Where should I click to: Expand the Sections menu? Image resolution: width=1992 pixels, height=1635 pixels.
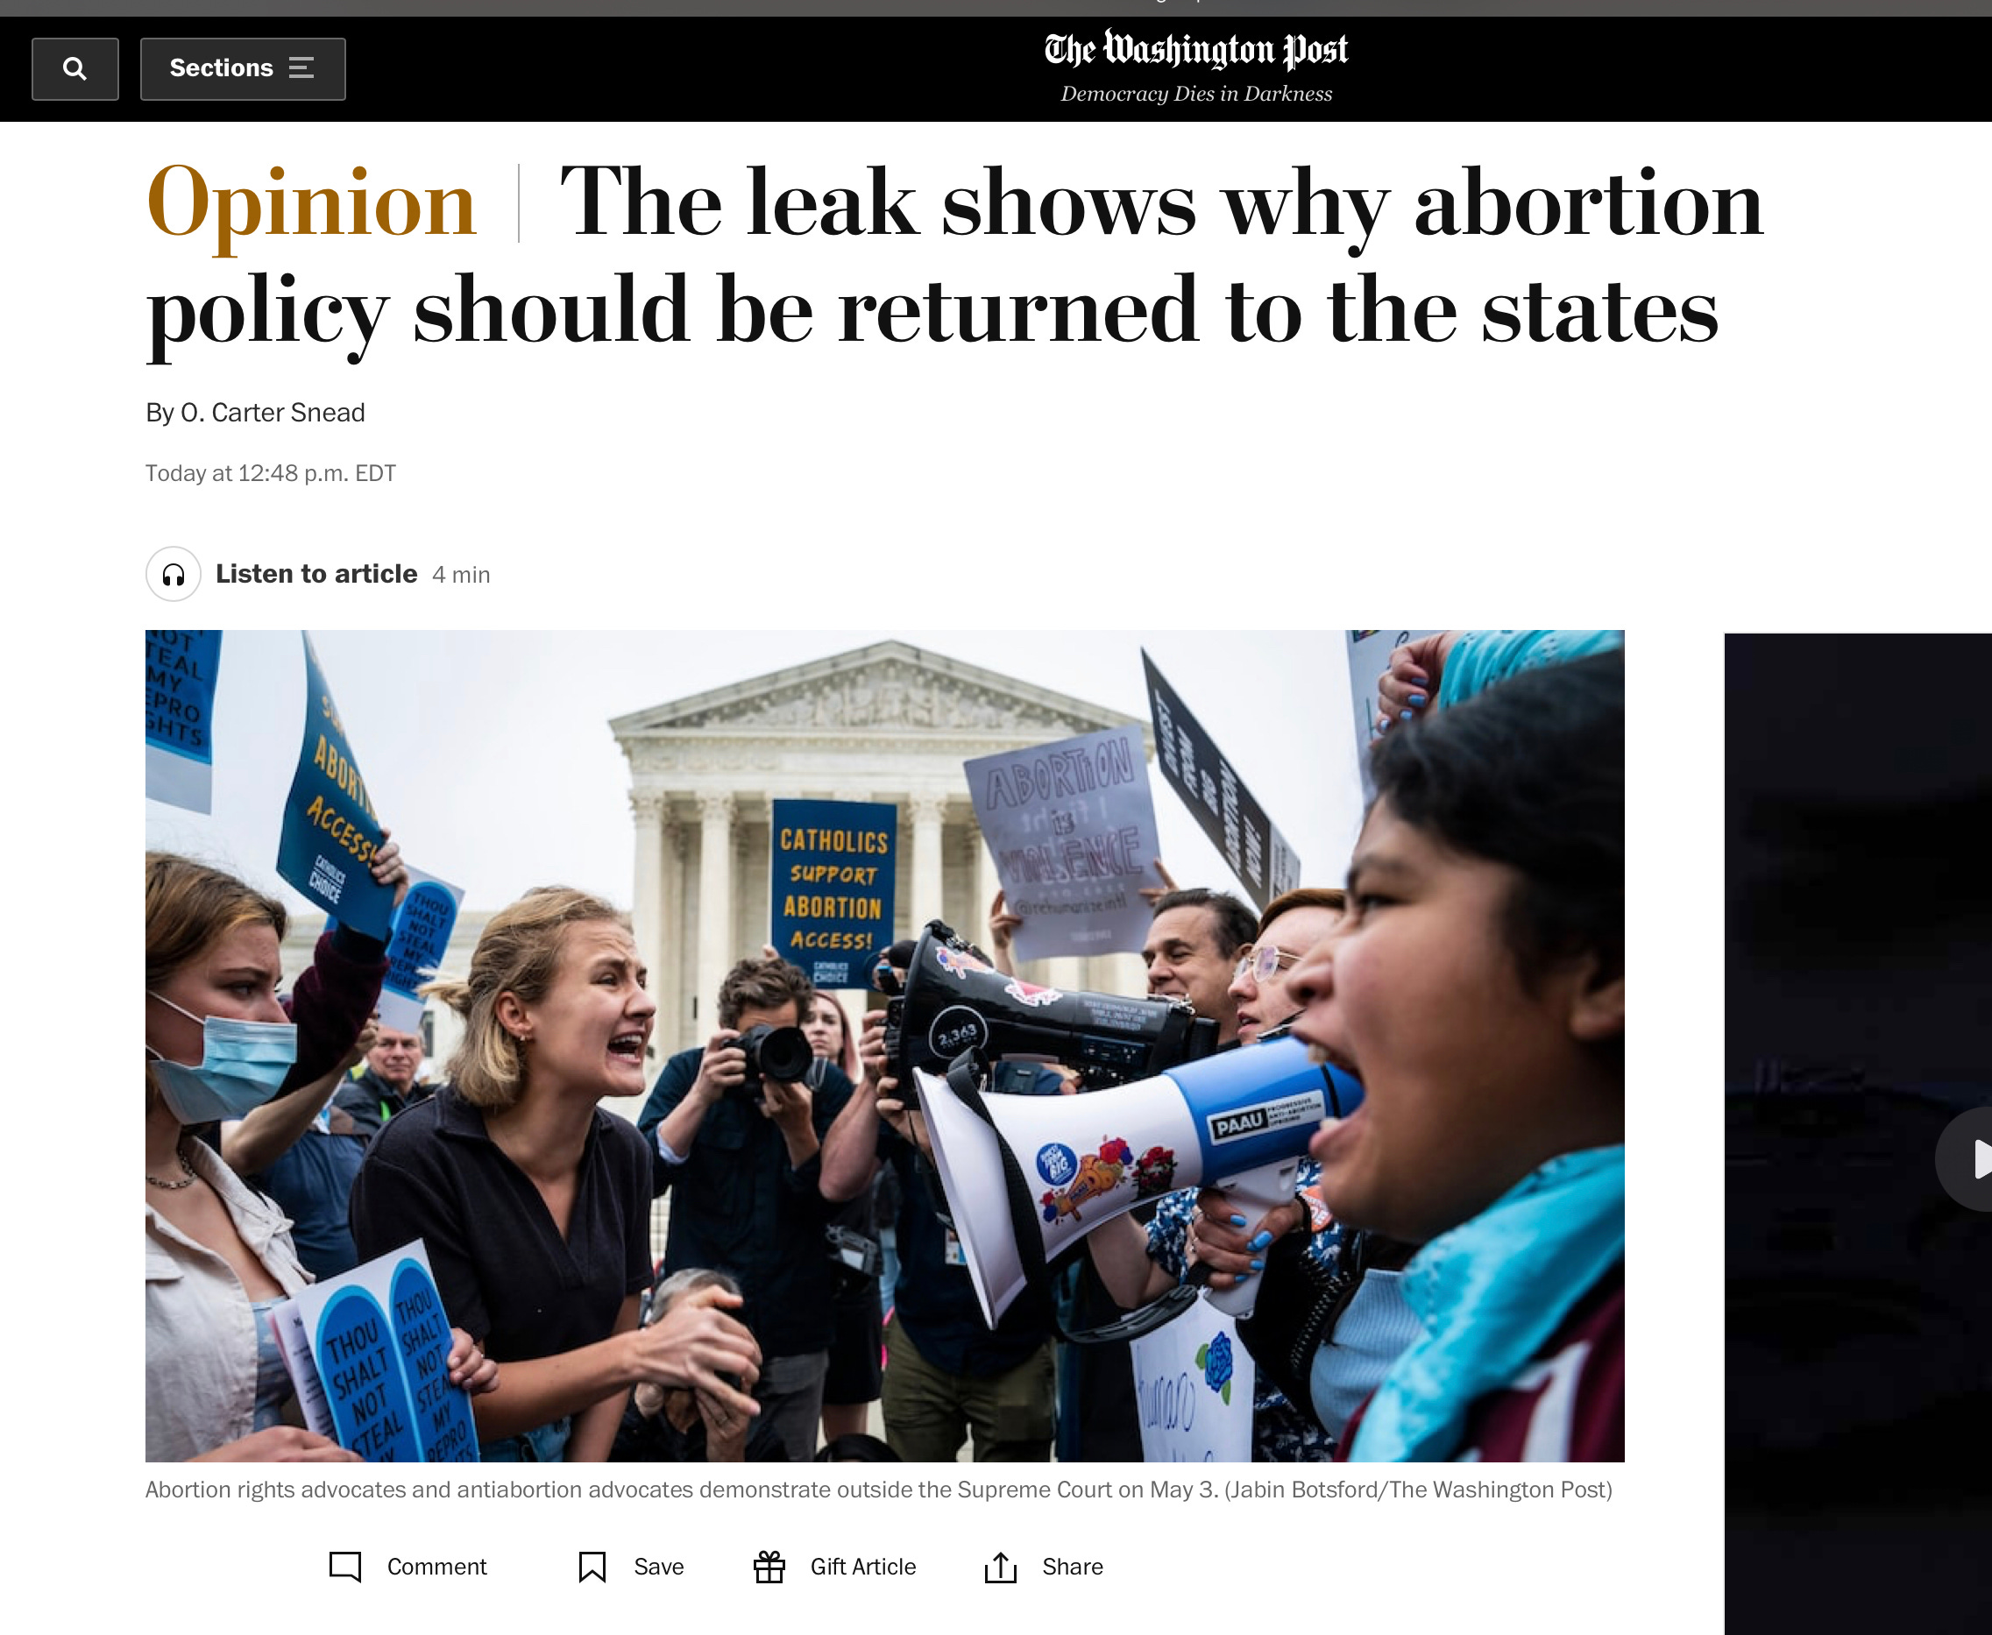pos(243,68)
